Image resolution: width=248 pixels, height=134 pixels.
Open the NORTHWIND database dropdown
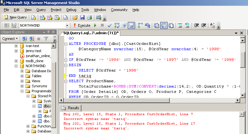67,25
